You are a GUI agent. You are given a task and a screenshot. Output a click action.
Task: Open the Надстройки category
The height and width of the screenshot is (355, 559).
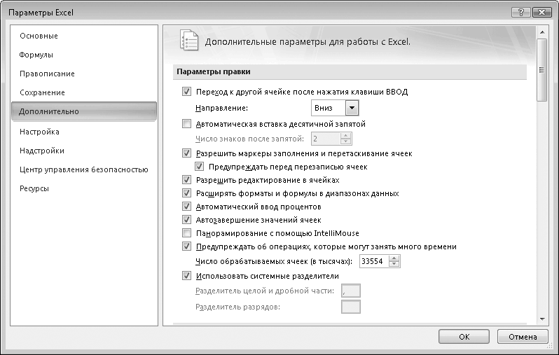click(x=42, y=151)
